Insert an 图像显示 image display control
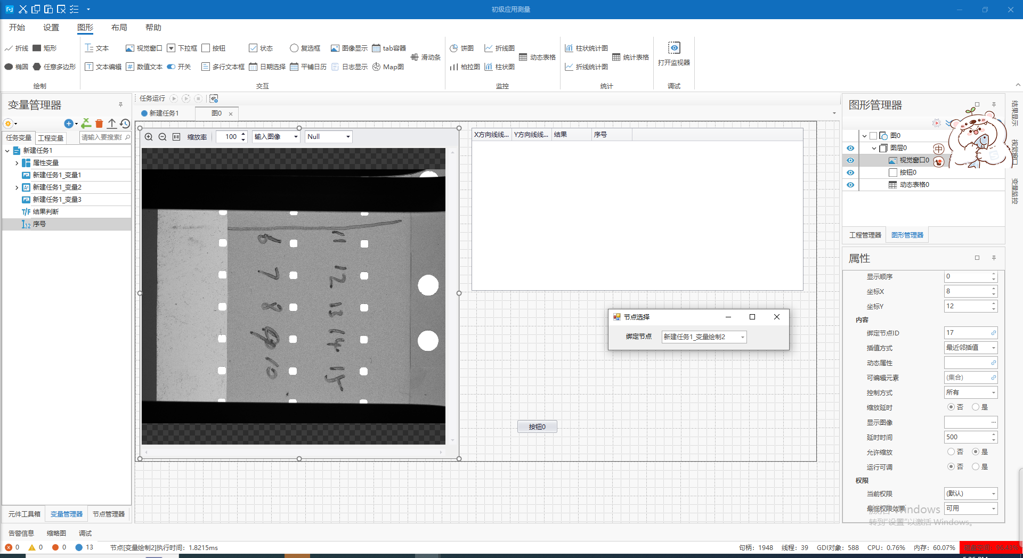The image size is (1023, 558). [x=349, y=48]
